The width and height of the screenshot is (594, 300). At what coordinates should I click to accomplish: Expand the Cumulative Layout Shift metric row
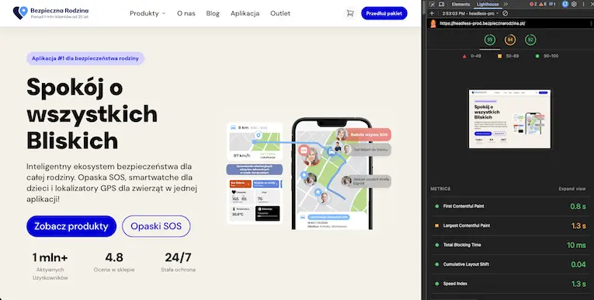(510, 264)
